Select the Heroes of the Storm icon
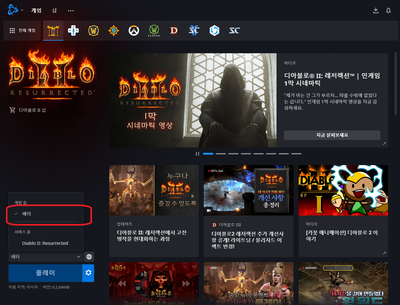 tap(214, 31)
